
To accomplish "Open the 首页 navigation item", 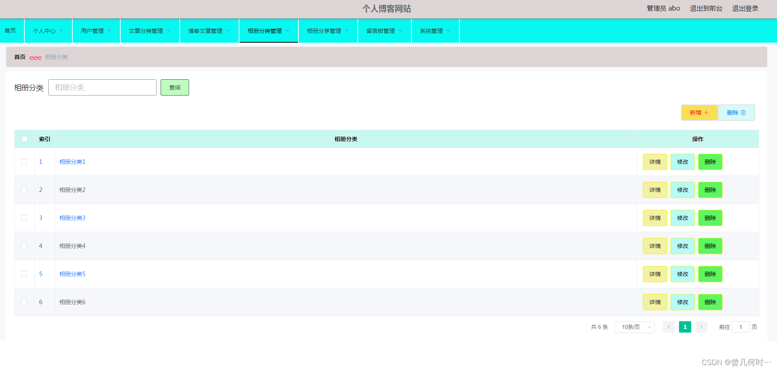I will pyautogui.click(x=12, y=31).
